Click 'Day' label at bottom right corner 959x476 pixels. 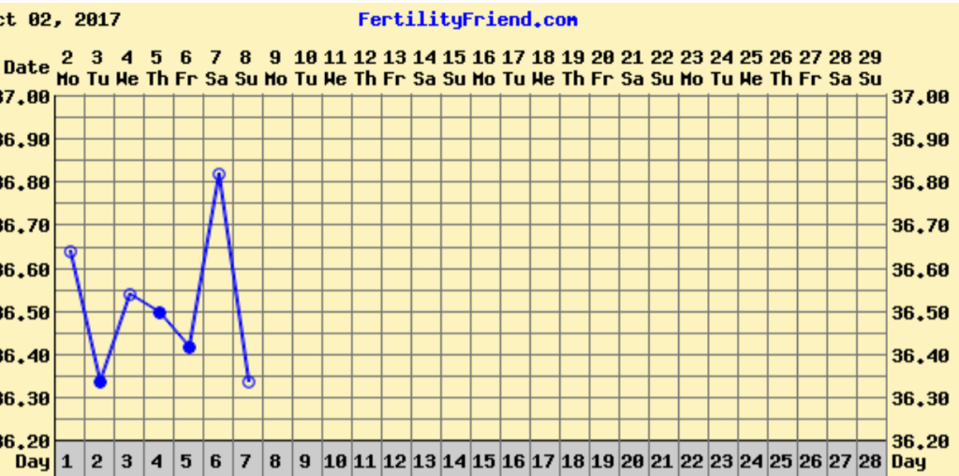(x=908, y=461)
